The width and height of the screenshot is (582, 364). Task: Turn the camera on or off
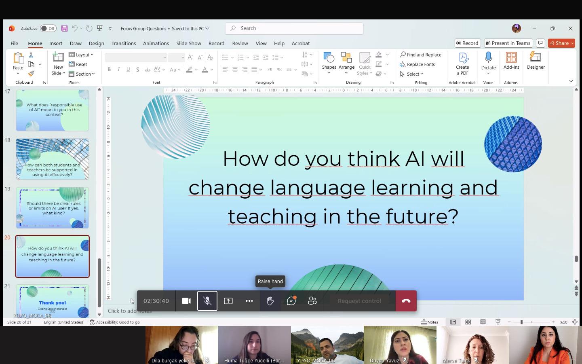tap(186, 301)
